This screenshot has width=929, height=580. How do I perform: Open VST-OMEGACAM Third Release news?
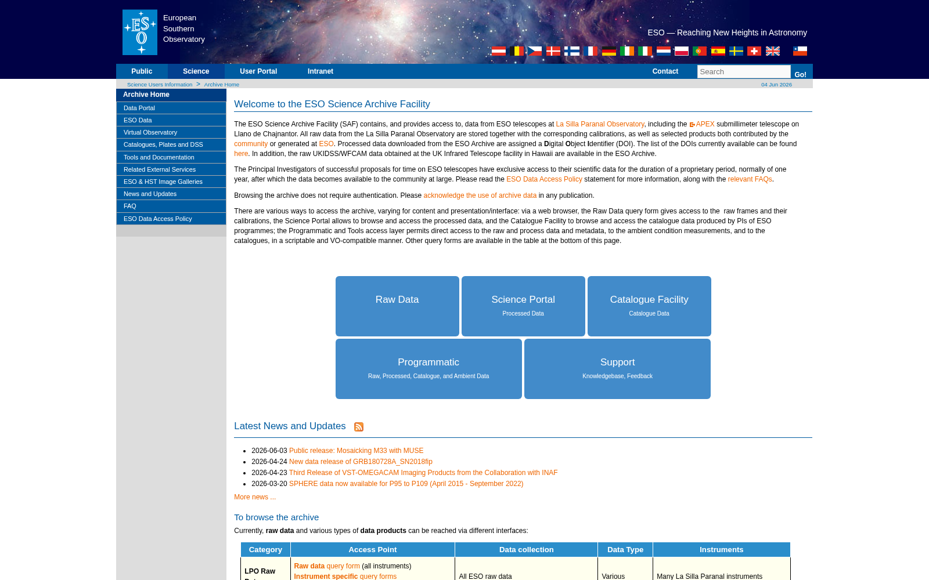click(423, 473)
